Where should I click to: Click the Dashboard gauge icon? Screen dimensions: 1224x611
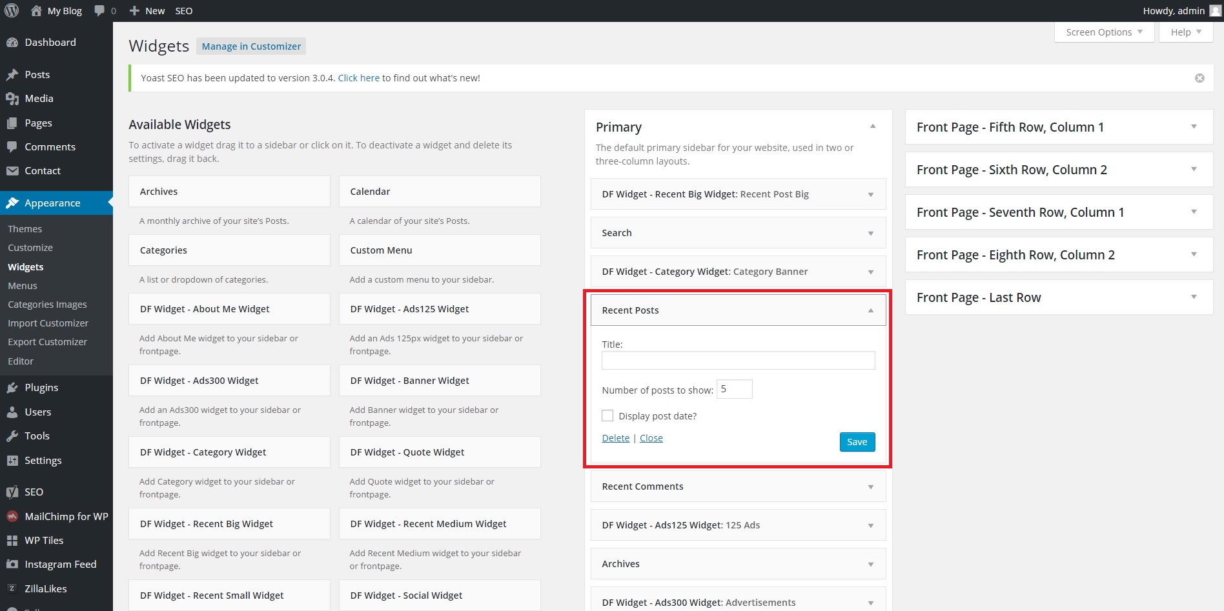(12, 43)
